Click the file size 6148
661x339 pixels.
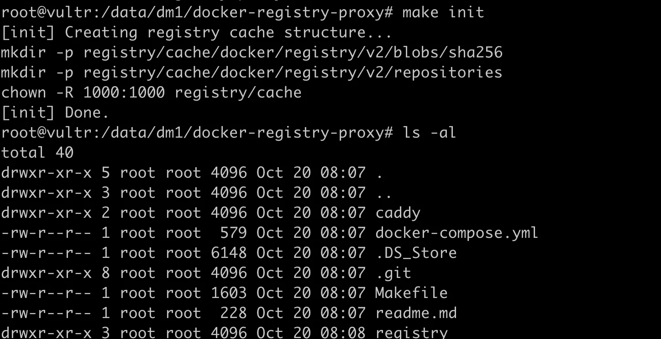(x=229, y=253)
